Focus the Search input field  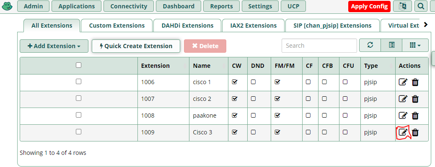[x=319, y=46]
